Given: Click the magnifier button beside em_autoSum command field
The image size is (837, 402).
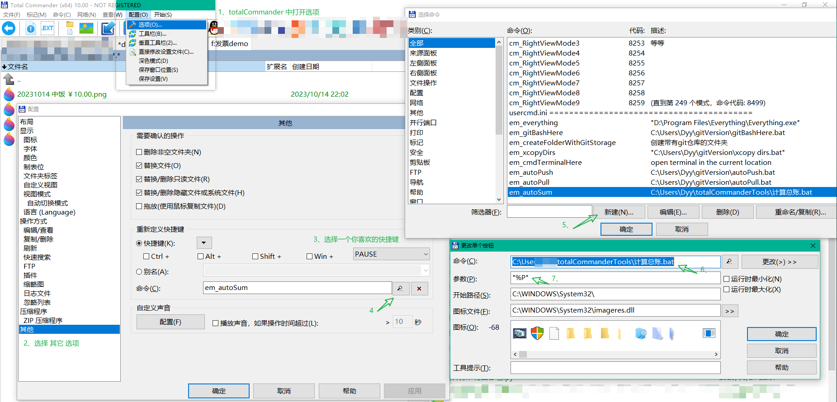Looking at the screenshot, I should tap(401, 288).
